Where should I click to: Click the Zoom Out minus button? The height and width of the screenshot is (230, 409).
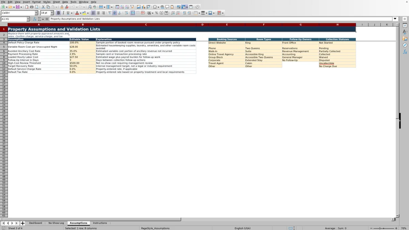(x=371, y=228)
